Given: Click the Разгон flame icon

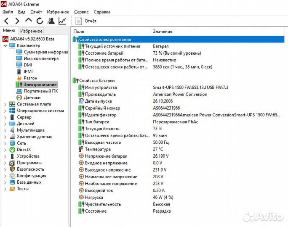Looking at the screenshot, I should pyautogui.click(x=19, y=78).
